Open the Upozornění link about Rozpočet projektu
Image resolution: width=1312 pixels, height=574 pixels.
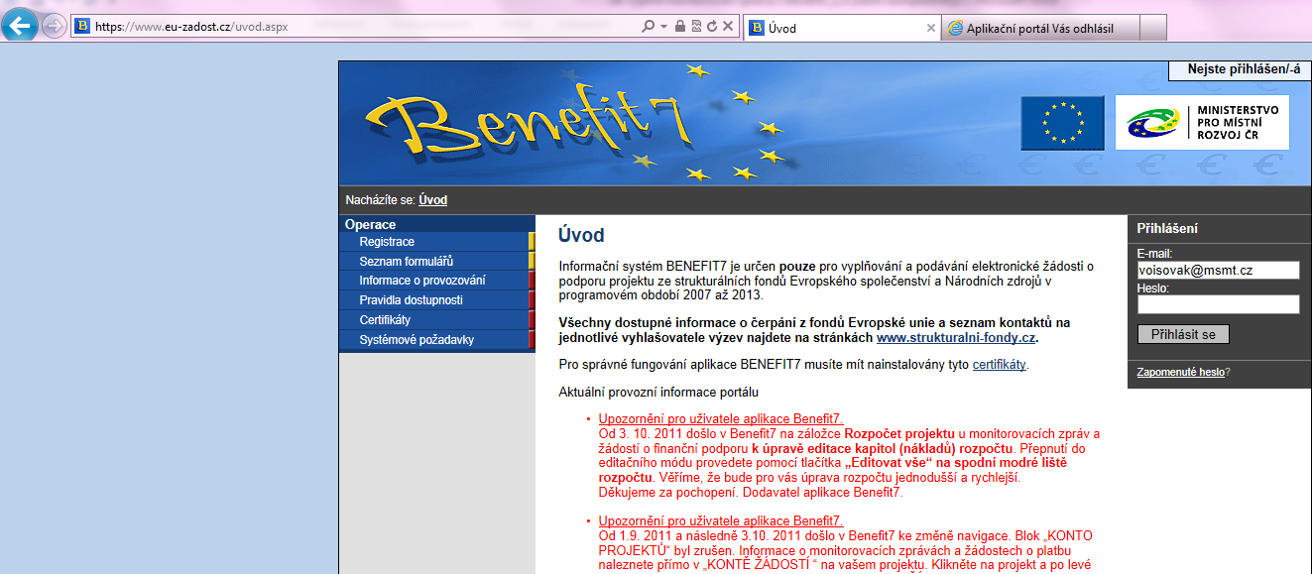click(x=721, y=419)
